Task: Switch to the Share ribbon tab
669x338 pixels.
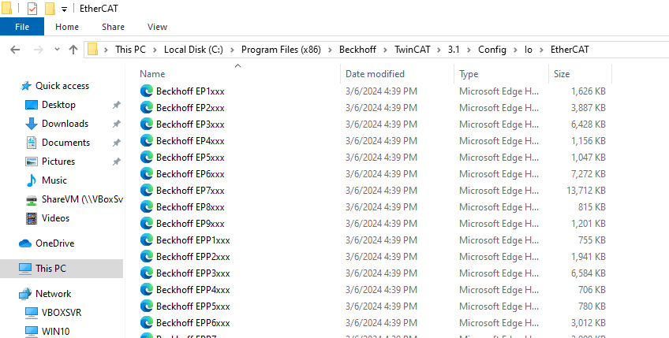Action: point(113,27)
